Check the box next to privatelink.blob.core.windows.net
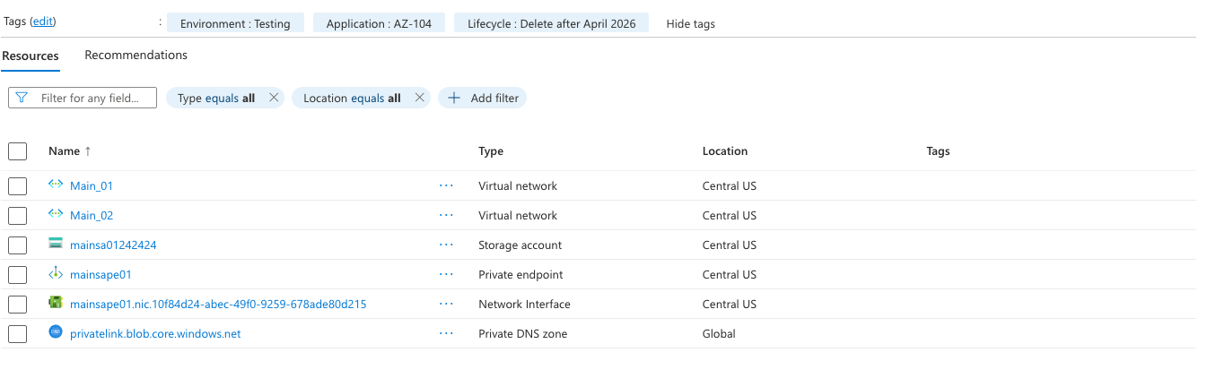The image size is (1207, 378). [18, 334]
